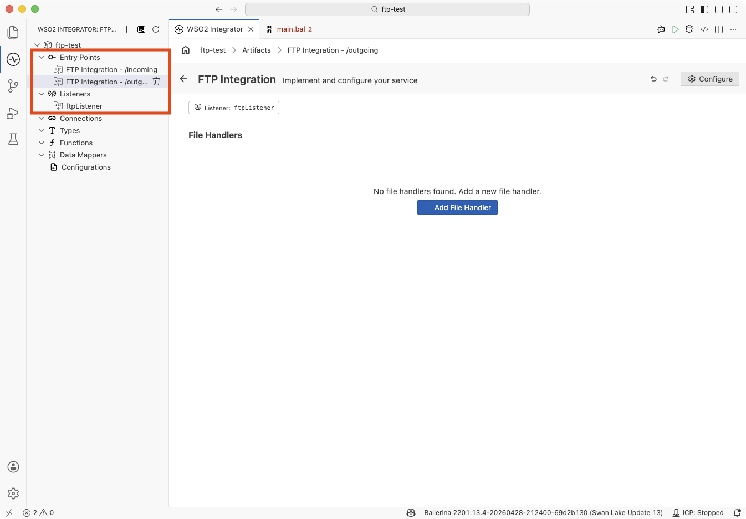Open the Testing flask icon

[x=13, y=139]
